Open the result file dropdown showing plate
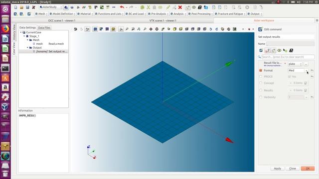The height and width of the screenshot is (179, 319). coord(295,64)
